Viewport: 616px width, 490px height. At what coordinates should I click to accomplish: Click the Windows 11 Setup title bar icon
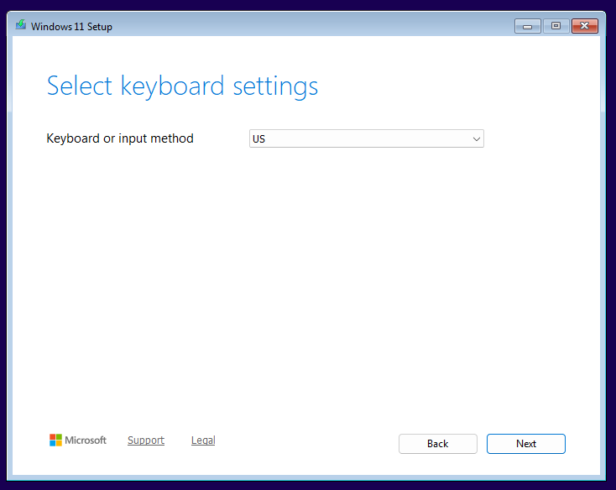[x=21, y=25]
